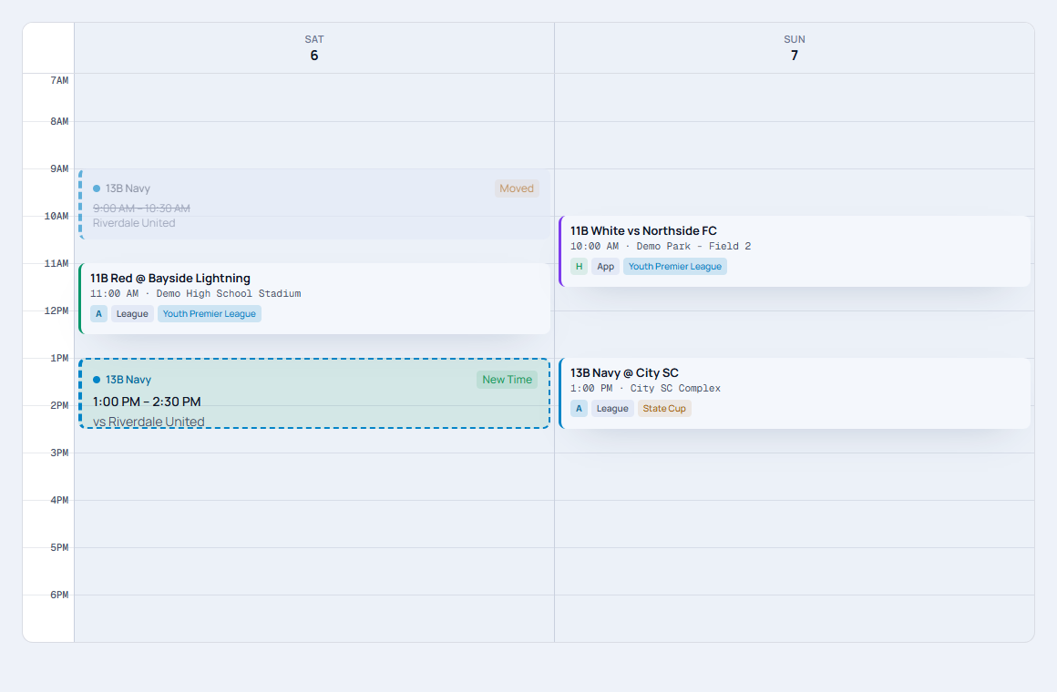Click the blue dot on the New Time card
Image resolution: width=1057 pixels, height=692 pixels.
[x=97, y=380]
